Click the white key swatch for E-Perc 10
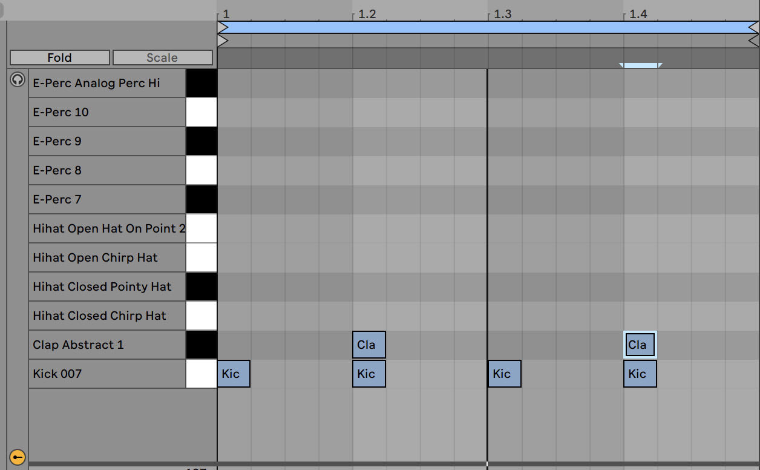The image size is (760, 470). click(x=201, y=111)
